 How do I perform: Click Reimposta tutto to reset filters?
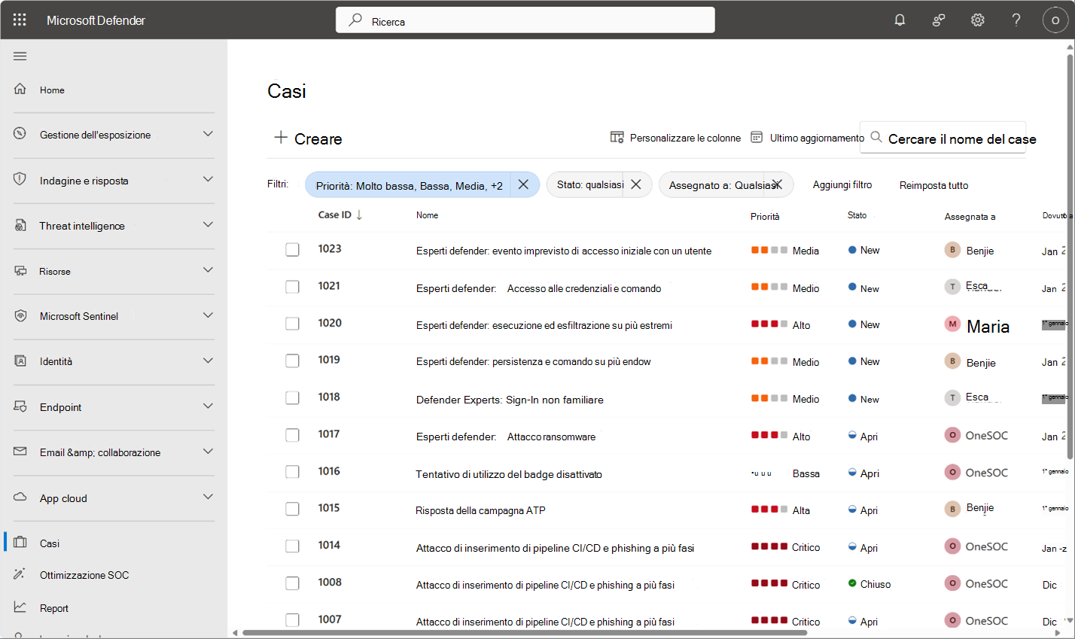pyautogui.click(x=933, y=184)
